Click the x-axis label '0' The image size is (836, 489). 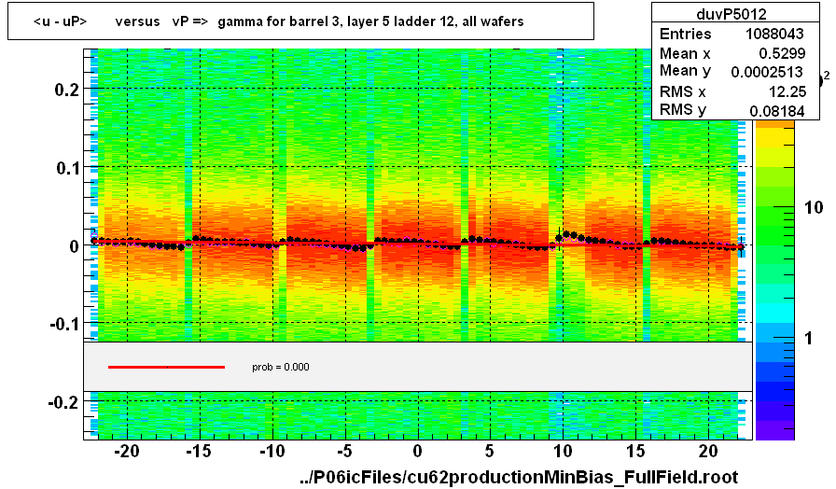click(417, 451)
